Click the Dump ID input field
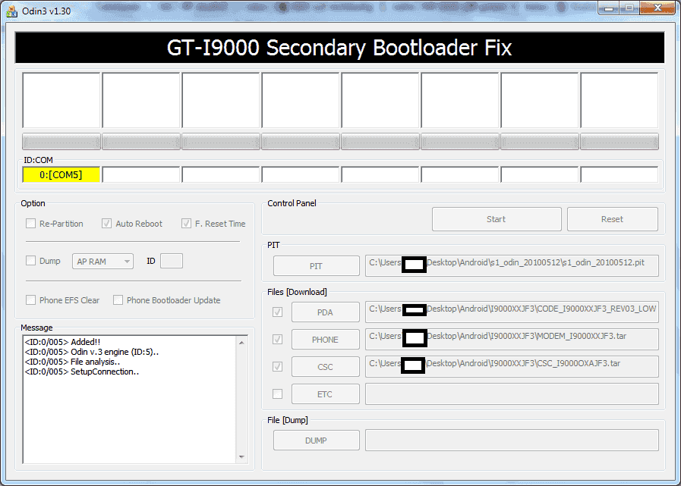Screen dimensions: 681x486 172,261
